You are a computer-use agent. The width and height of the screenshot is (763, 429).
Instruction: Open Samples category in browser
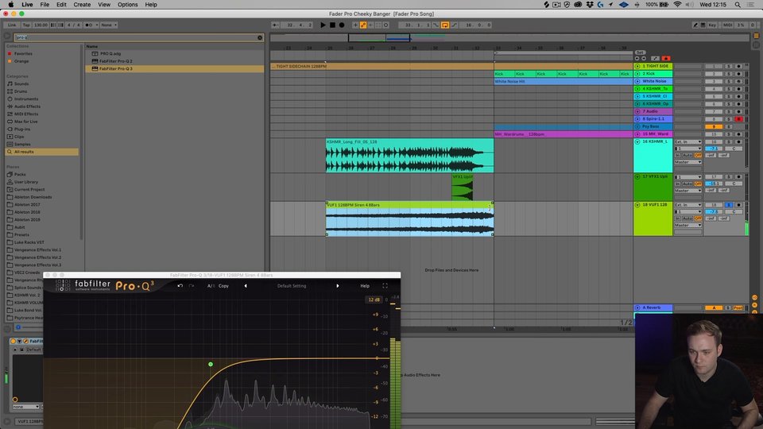22,145
